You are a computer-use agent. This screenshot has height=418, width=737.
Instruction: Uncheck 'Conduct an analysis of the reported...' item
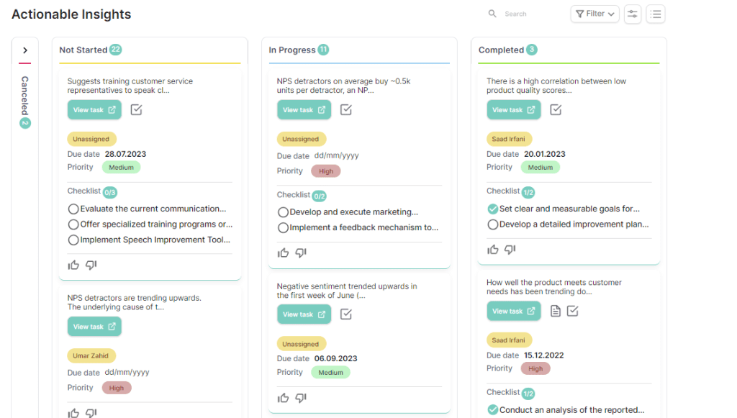(x=492, y=410)
